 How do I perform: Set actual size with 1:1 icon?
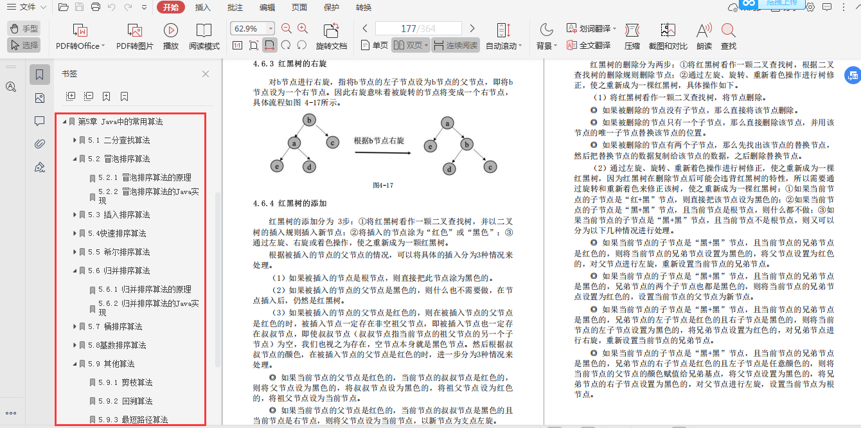(x=237, y=45)
